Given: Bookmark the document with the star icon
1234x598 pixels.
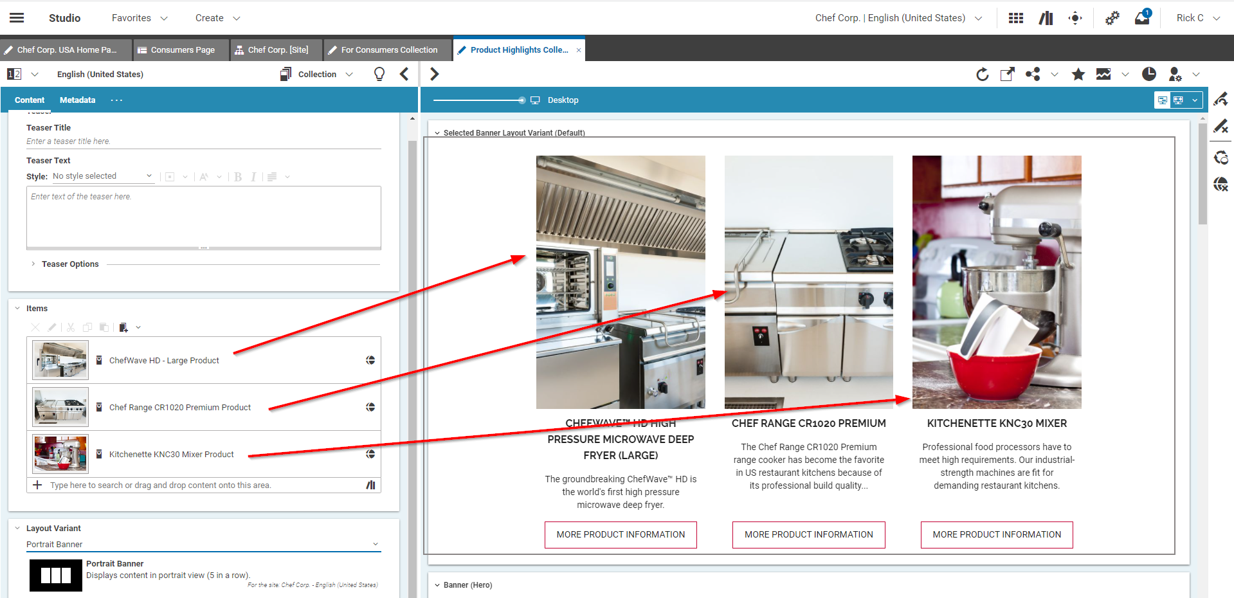Looking at the screenshot, I should pos(1078,75).
